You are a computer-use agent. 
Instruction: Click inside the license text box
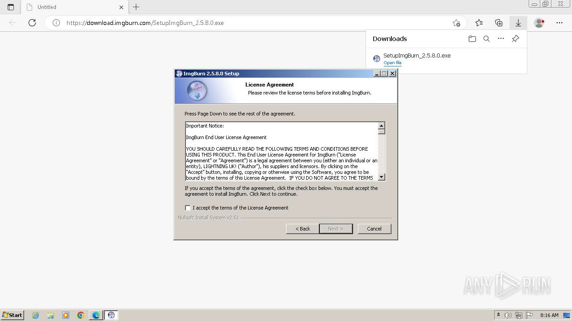point(282,152)
